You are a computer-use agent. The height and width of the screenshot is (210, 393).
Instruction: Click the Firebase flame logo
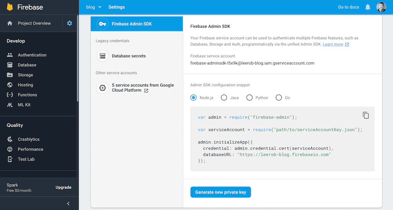10,7
